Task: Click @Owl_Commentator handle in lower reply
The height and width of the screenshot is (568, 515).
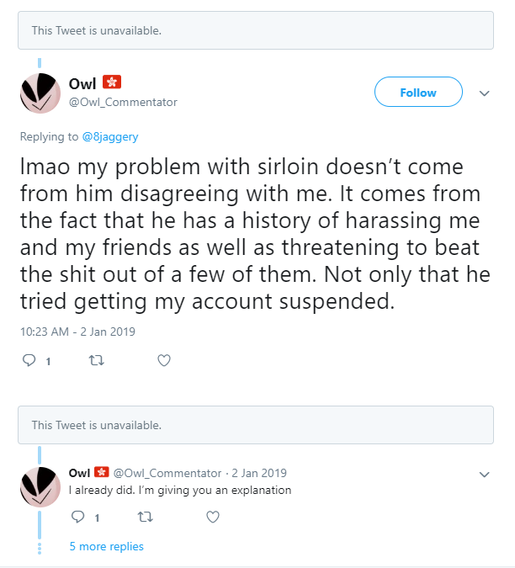Action: (x=167, y=474)
